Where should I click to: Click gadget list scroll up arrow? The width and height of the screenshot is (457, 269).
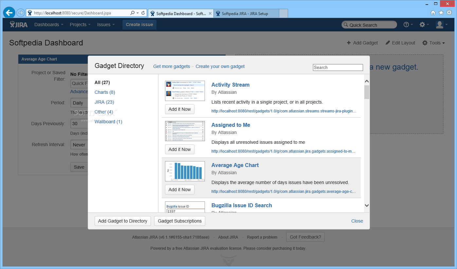[367, 81]
